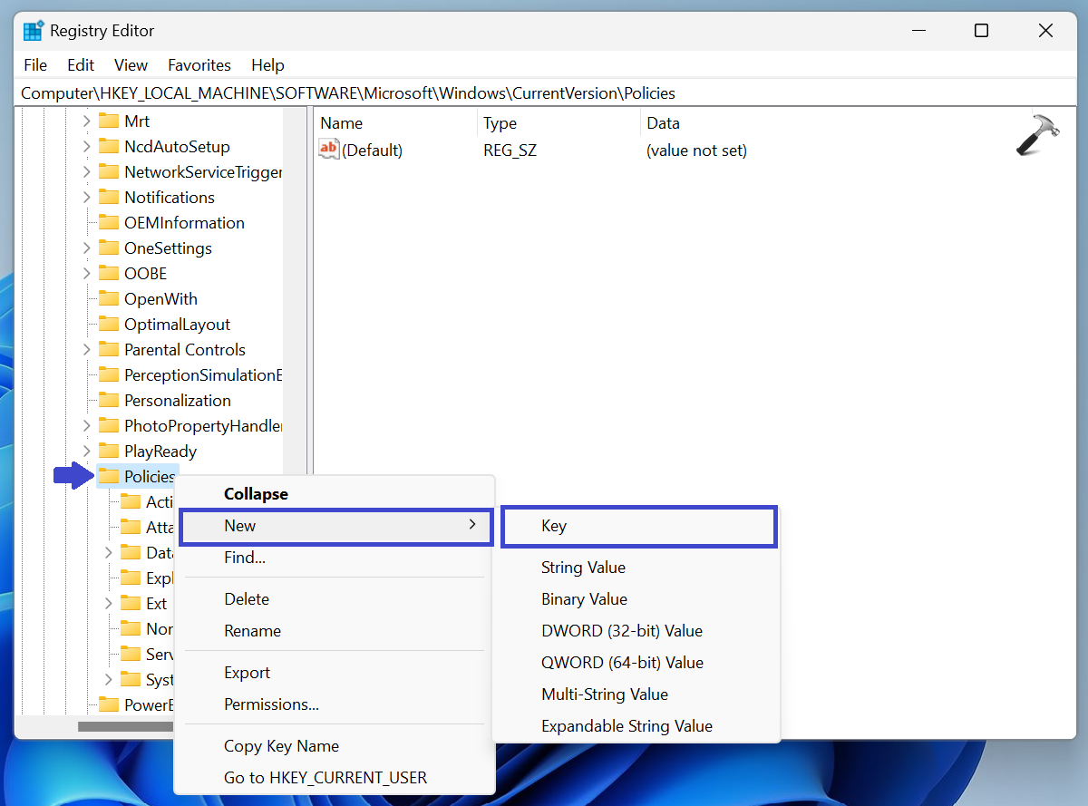
Task: Expand the Parental Controls key
Action: (85, 349)
